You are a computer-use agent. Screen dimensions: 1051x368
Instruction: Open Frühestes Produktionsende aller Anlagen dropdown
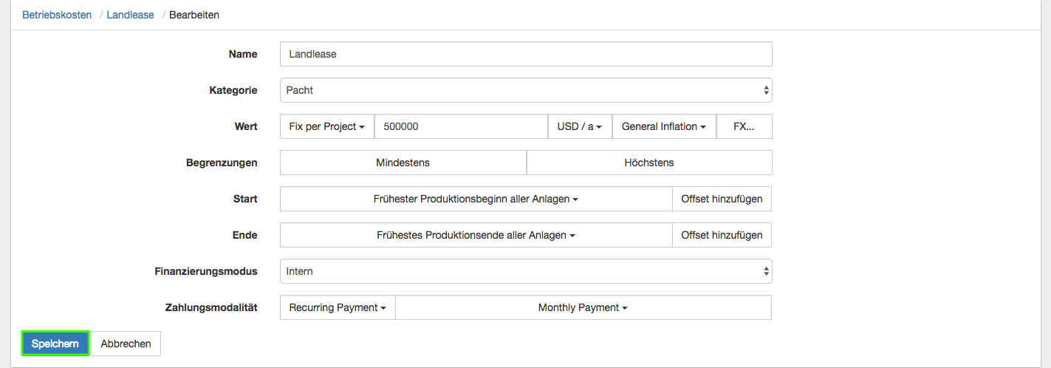click(476, 235)
